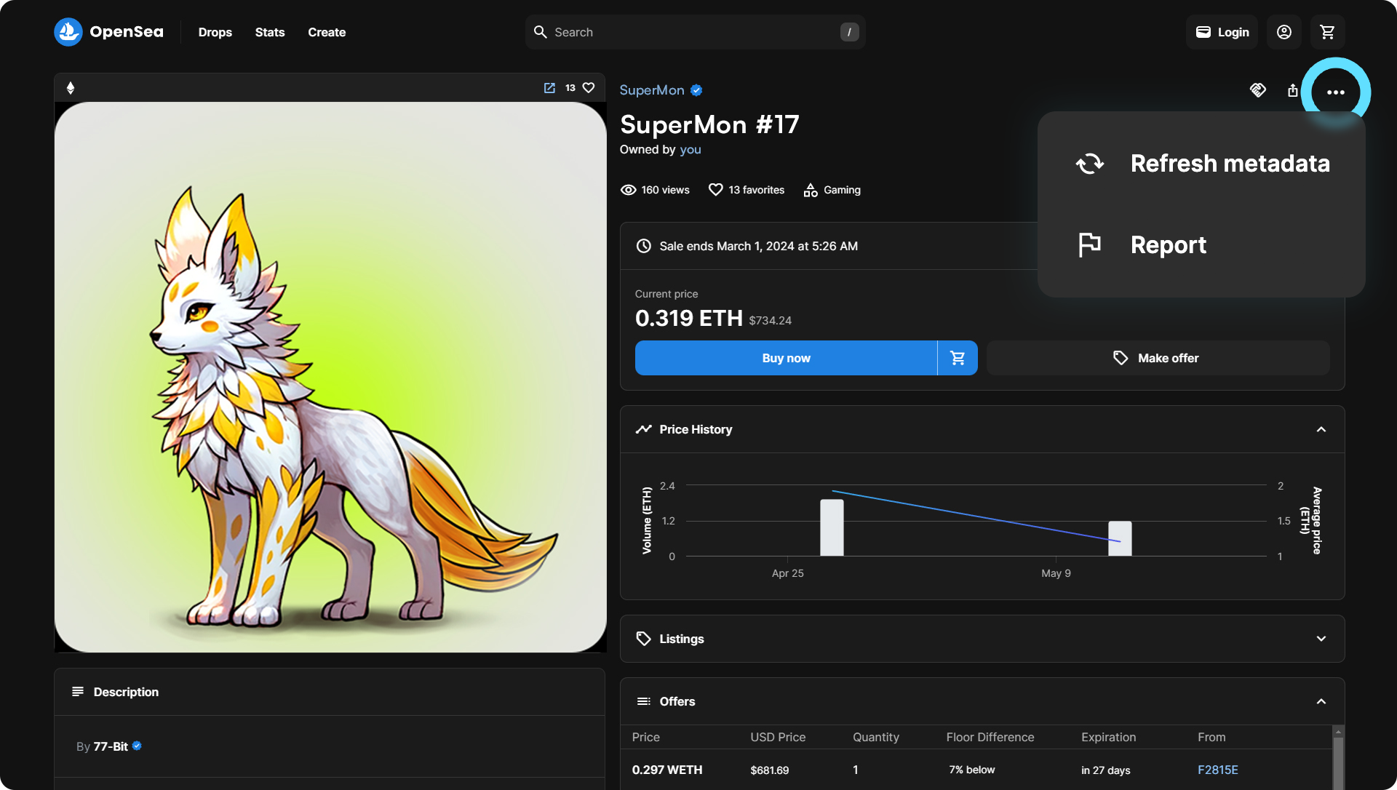Expand the Listings section
This screenshot has width=1397, height=790.
[1321, 639]
